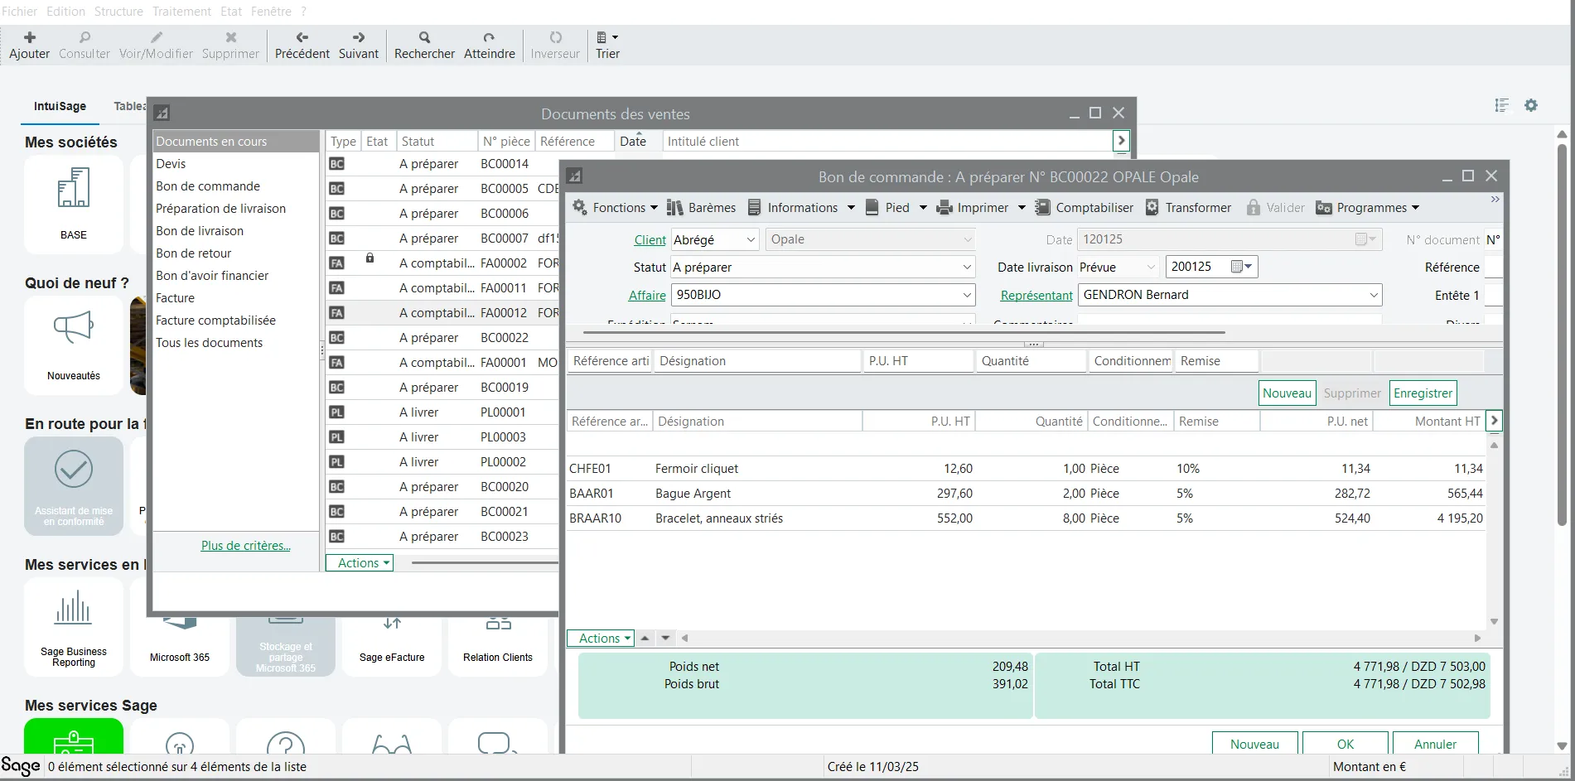Viewport: 1575px width, 781px height.
Task: Click OK button in order window
Action: point(1346,744)
